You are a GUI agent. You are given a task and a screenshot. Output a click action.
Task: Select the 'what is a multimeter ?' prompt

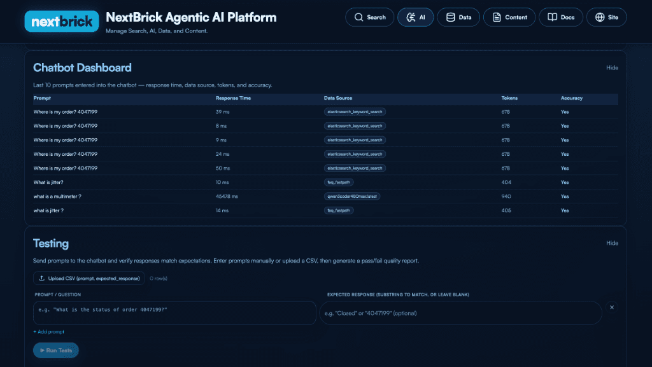[57, 197]
